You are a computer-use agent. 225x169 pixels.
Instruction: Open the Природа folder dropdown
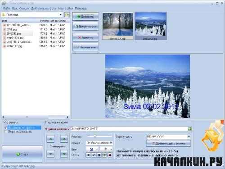61,14
